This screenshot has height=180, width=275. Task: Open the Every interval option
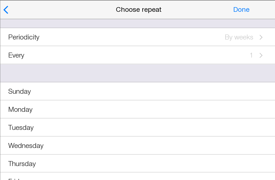point(16,55)
